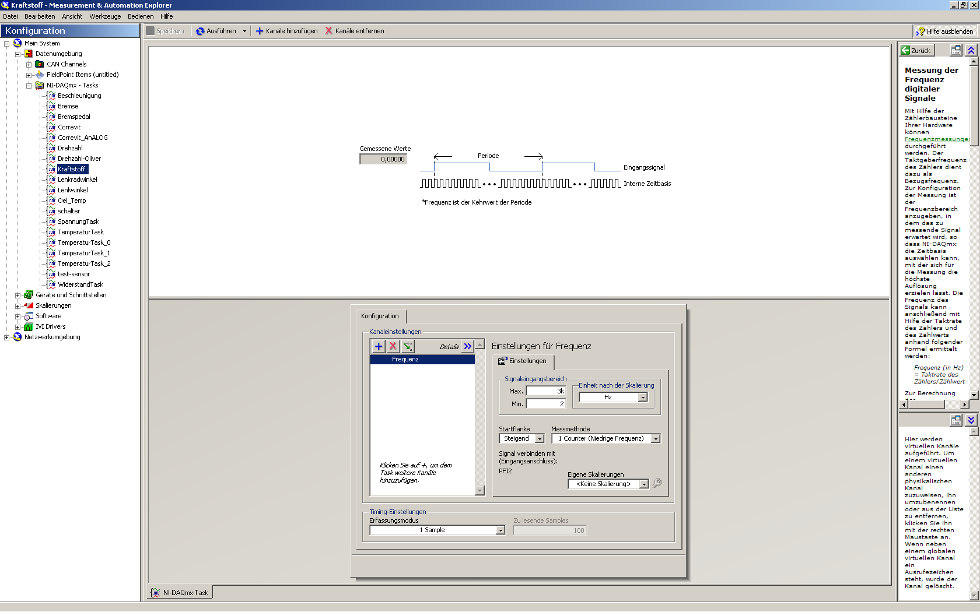Click the task icon beside Drehzahl-Oliver
Image resolution: width=980 pixels, height=612 pixels.
click(51, 159)
